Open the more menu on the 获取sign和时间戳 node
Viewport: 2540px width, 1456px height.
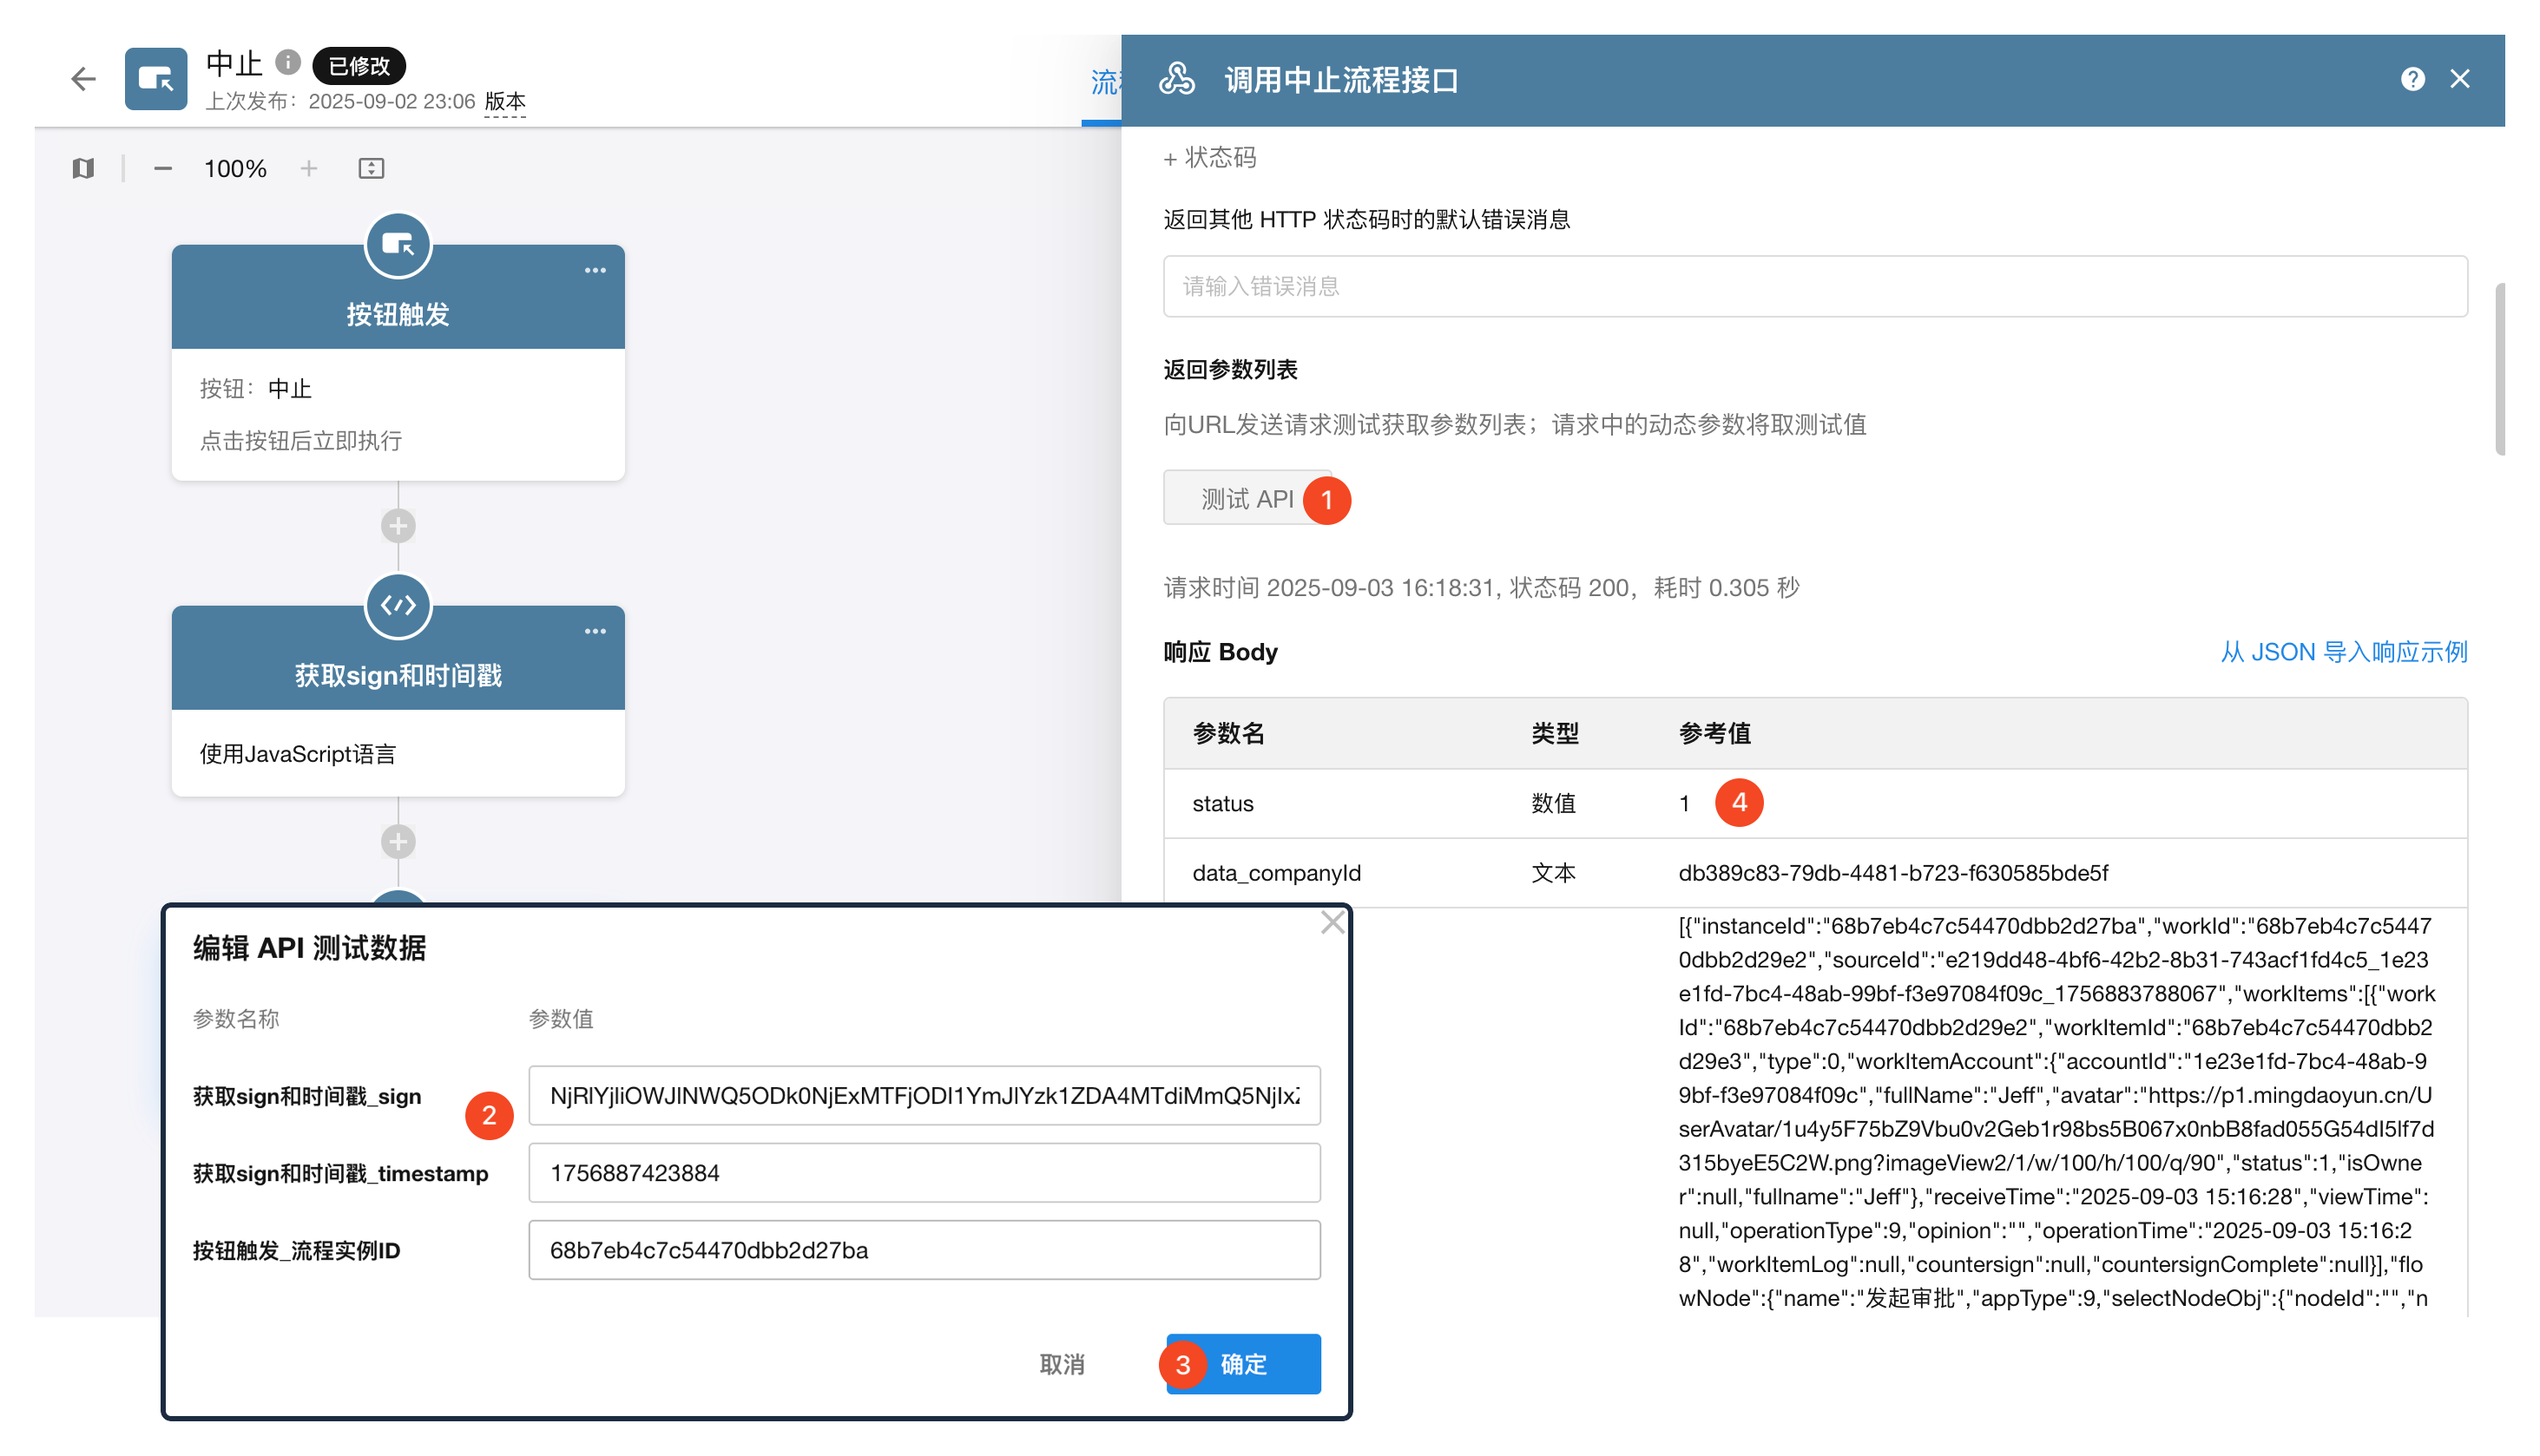pyautogui.click(x=596, y=631)
